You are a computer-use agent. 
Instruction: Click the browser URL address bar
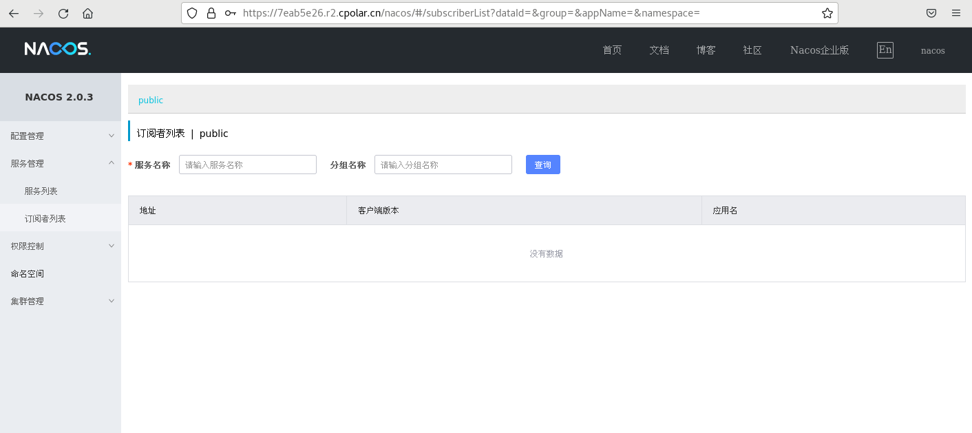pos(508,13)
